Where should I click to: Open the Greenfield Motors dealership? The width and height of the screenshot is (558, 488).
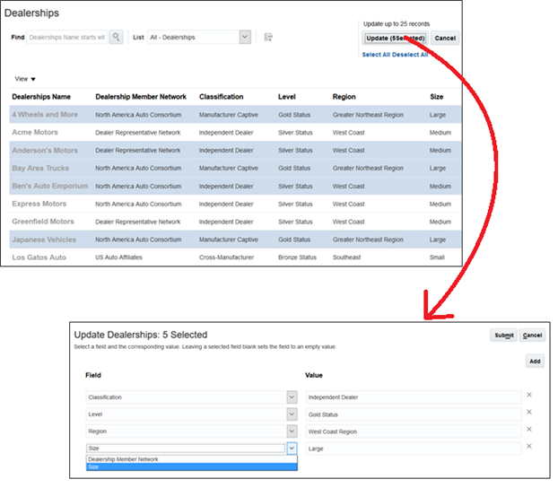pos(43,222)
